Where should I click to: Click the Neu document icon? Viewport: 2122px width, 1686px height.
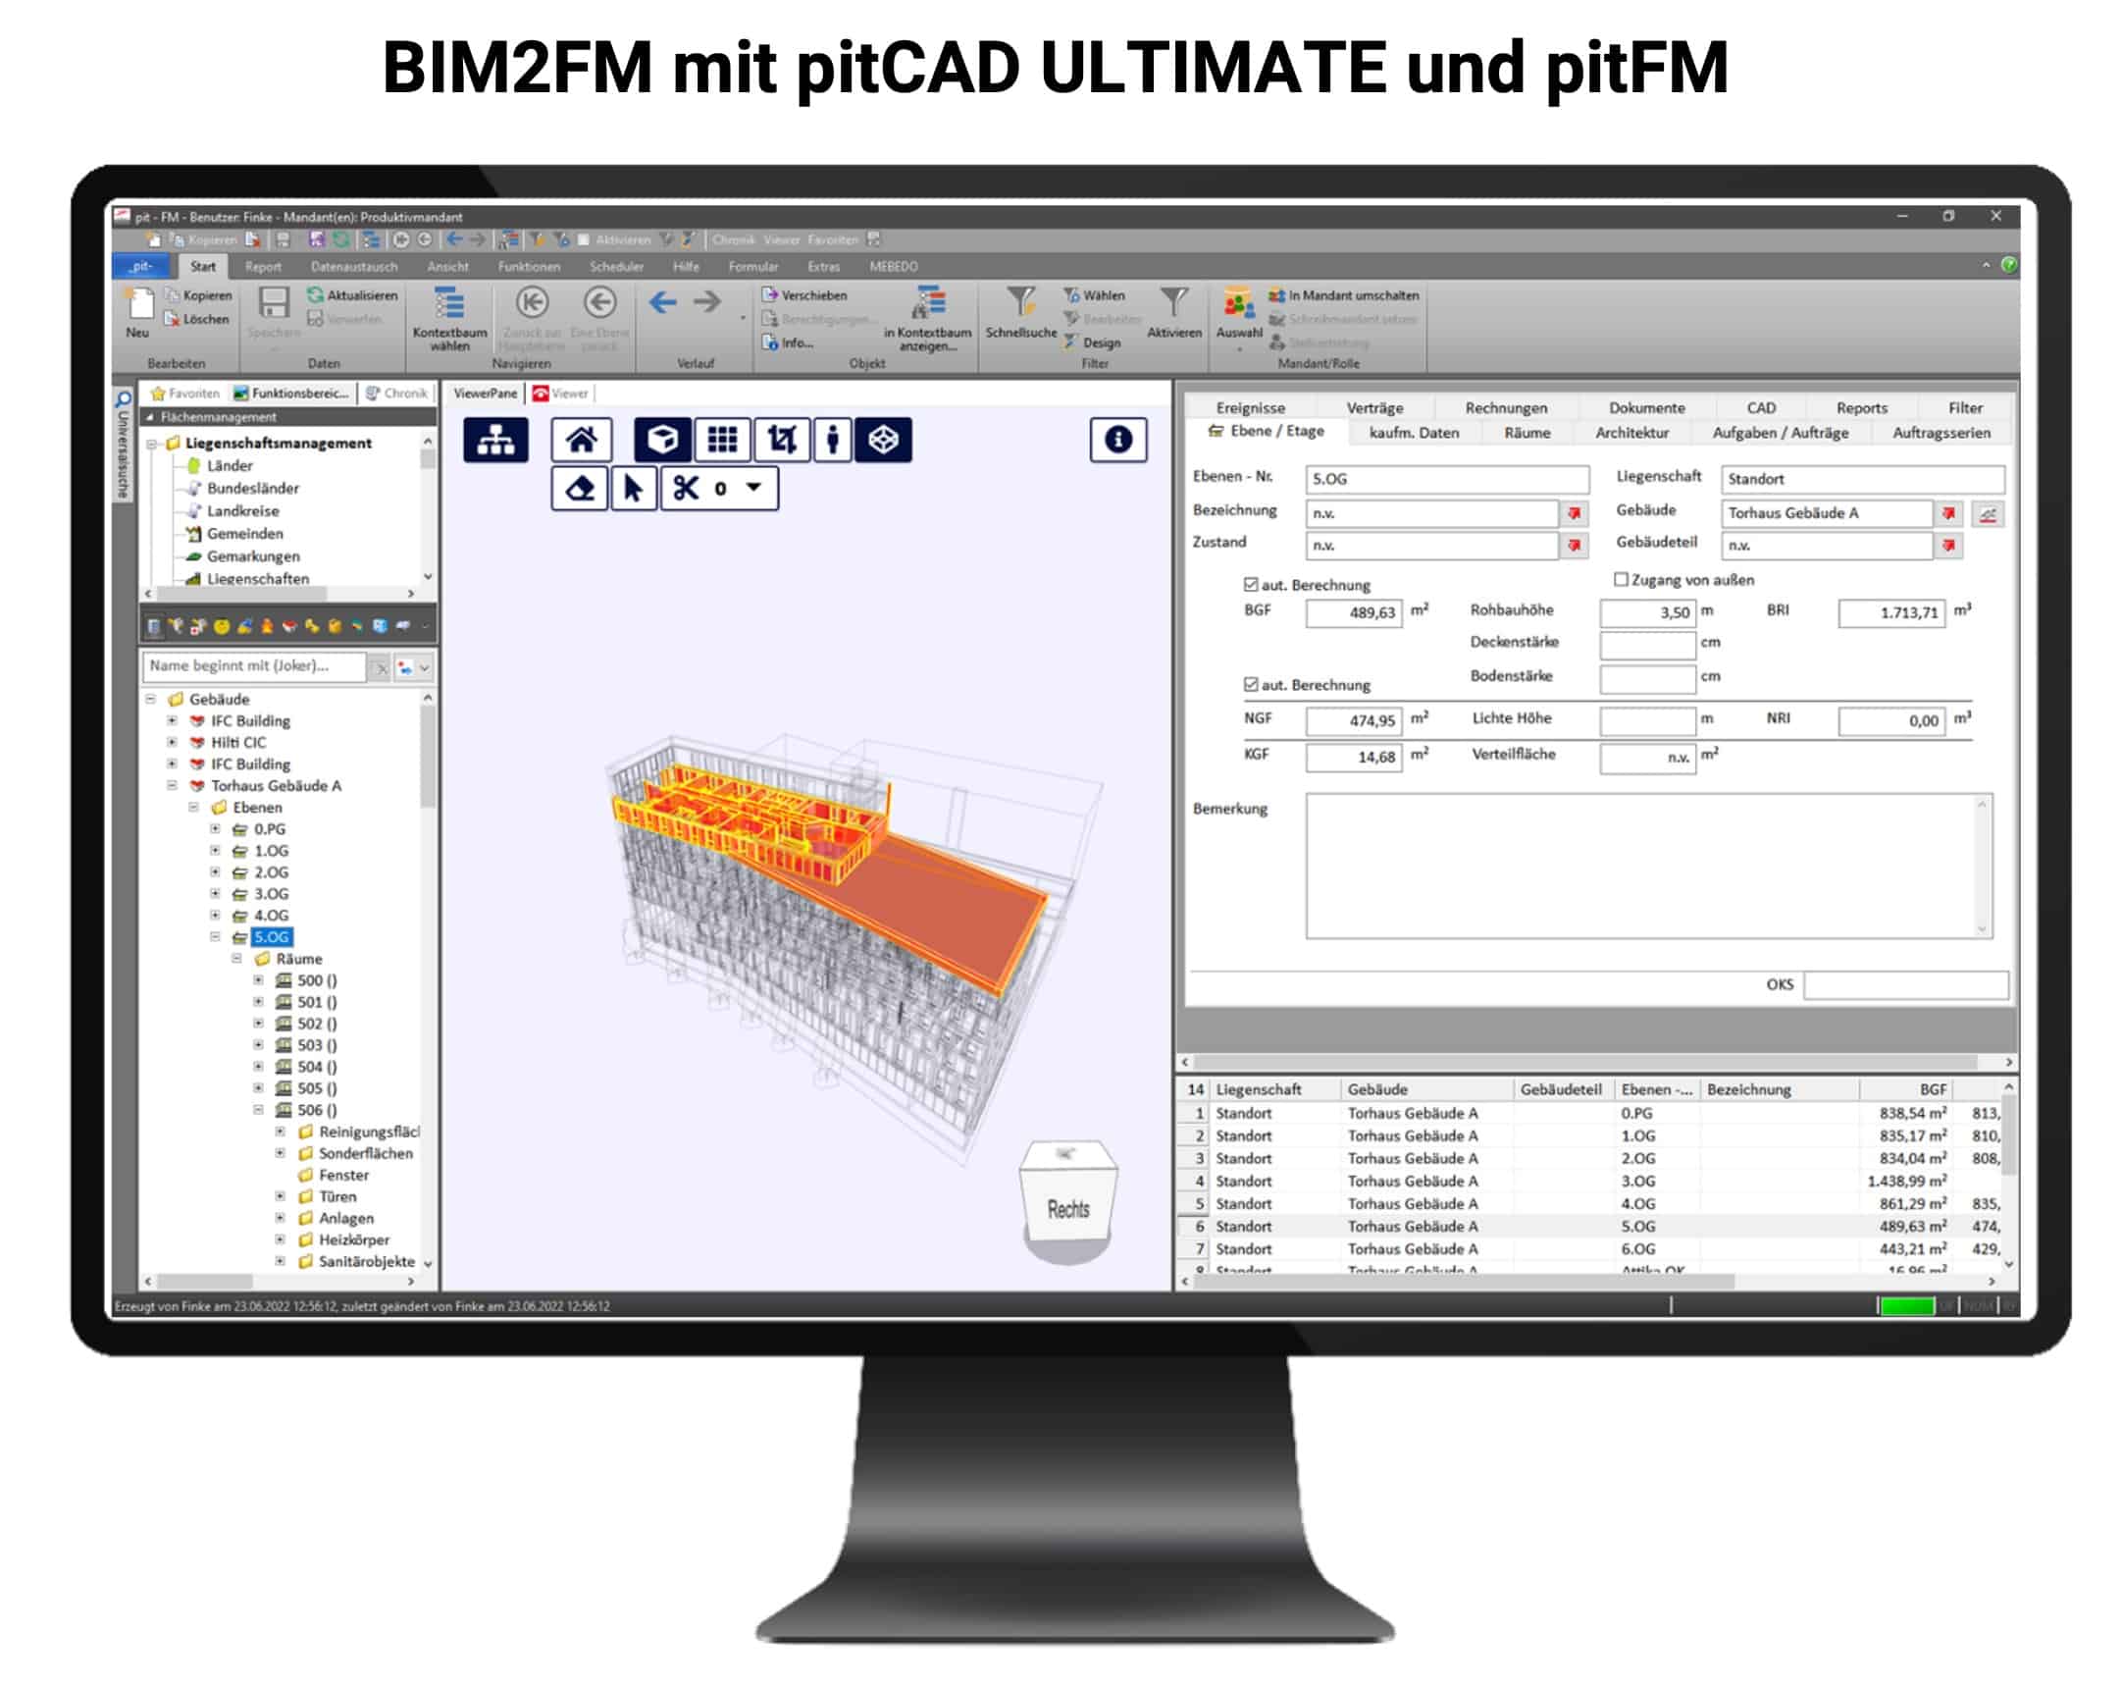tap(139, 304)
